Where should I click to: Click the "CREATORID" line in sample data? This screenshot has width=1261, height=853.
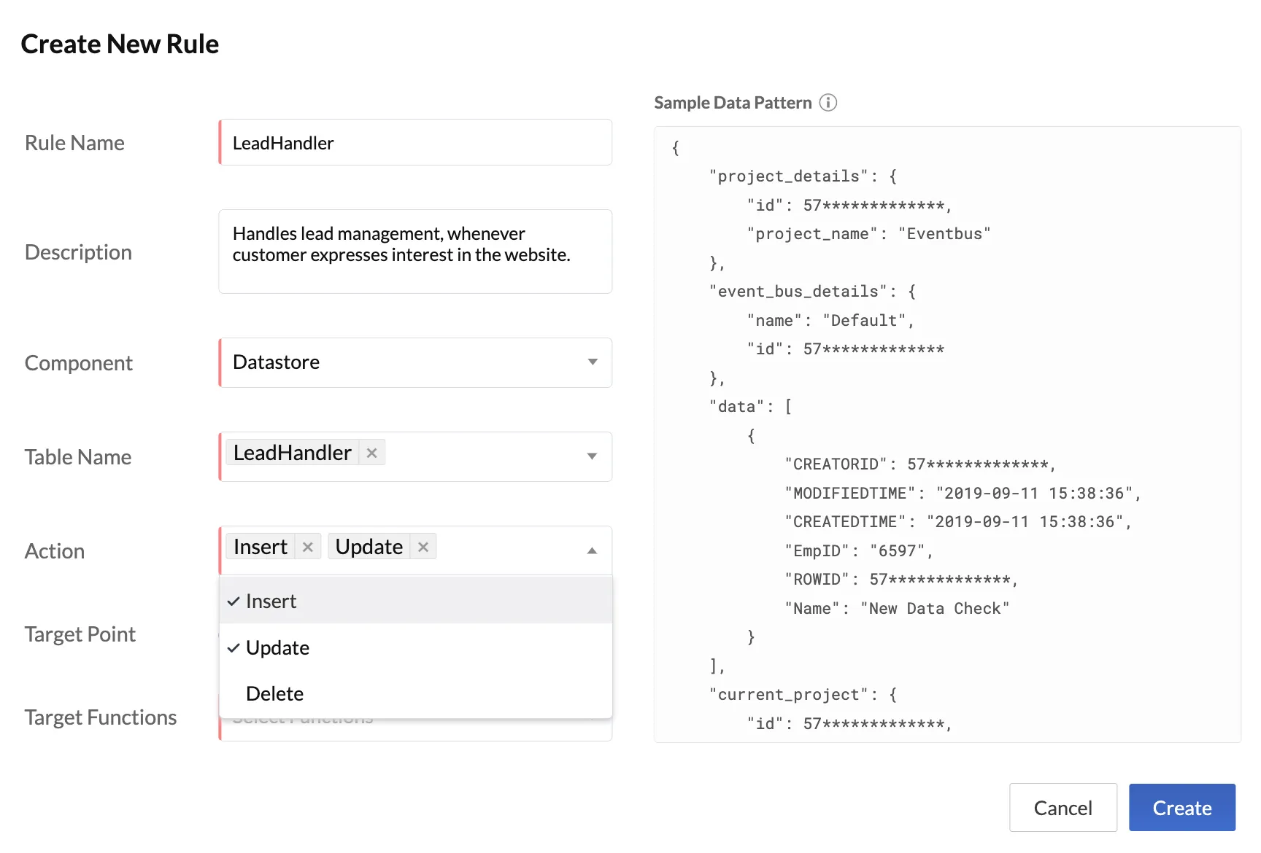point(920,464)
